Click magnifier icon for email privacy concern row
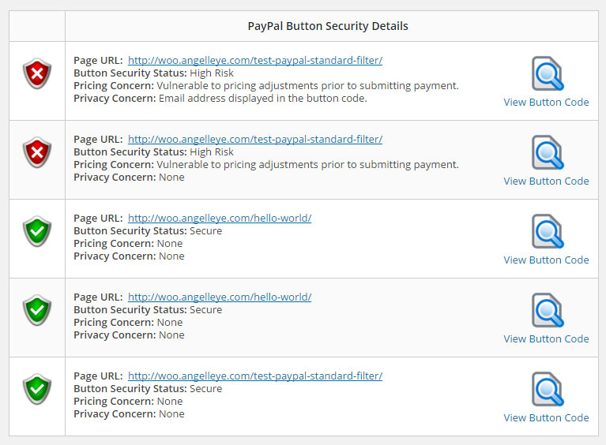The width and height of the screenshot is (606, 445). [547, 74]
